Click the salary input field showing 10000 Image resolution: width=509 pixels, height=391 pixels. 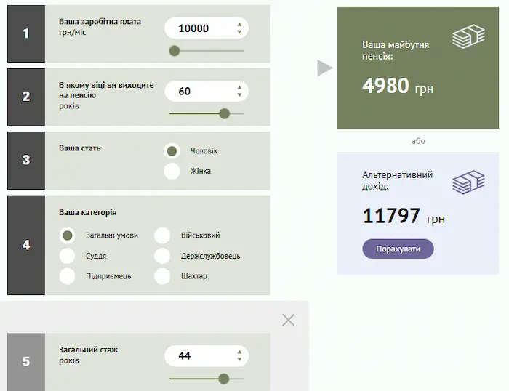pos(207,28)
